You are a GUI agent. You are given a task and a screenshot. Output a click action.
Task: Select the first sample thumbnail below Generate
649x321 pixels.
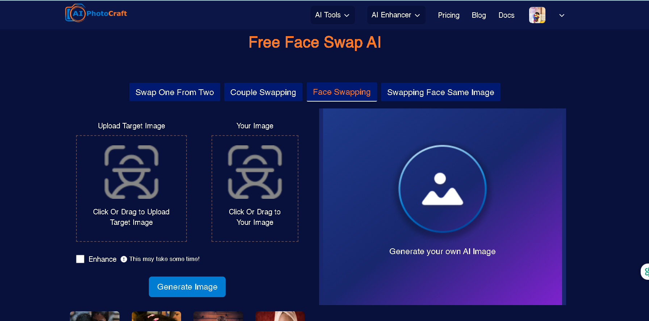click(x=95, y=316)
